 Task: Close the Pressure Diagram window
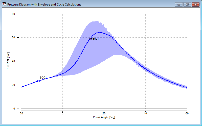(195, 4)
